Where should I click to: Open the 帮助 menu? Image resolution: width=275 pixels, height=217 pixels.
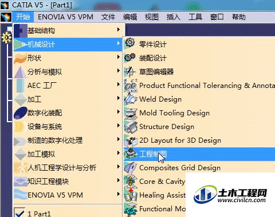click(239, 17)
